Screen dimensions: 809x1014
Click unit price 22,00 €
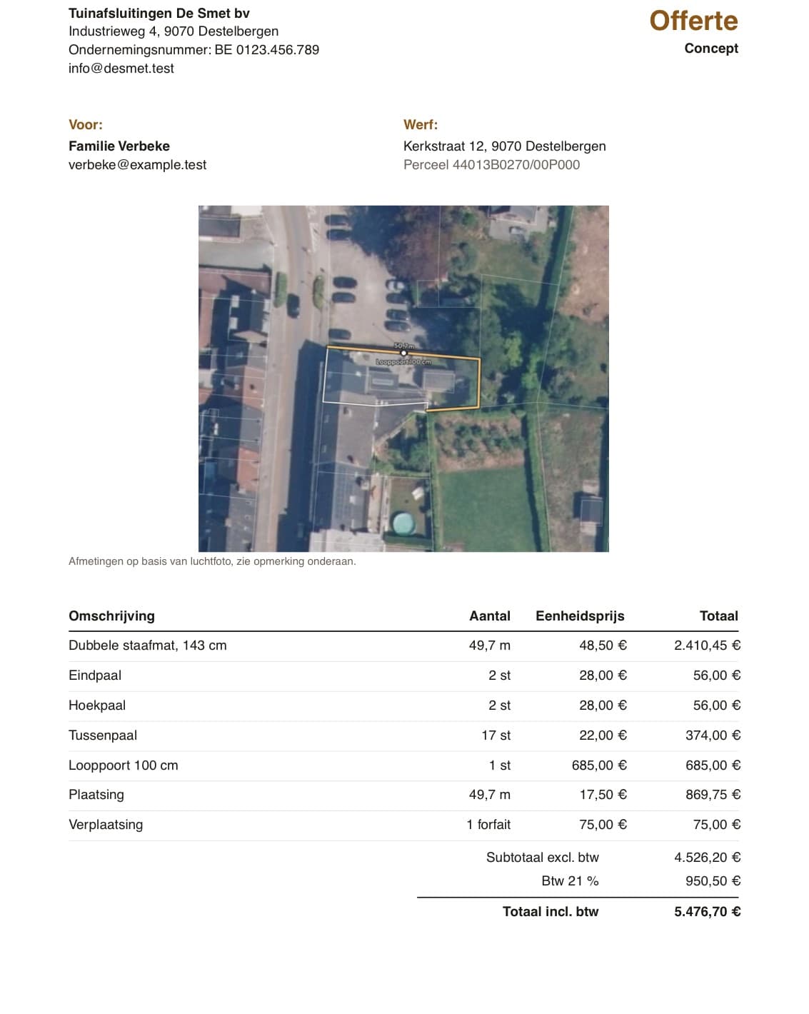603,736
